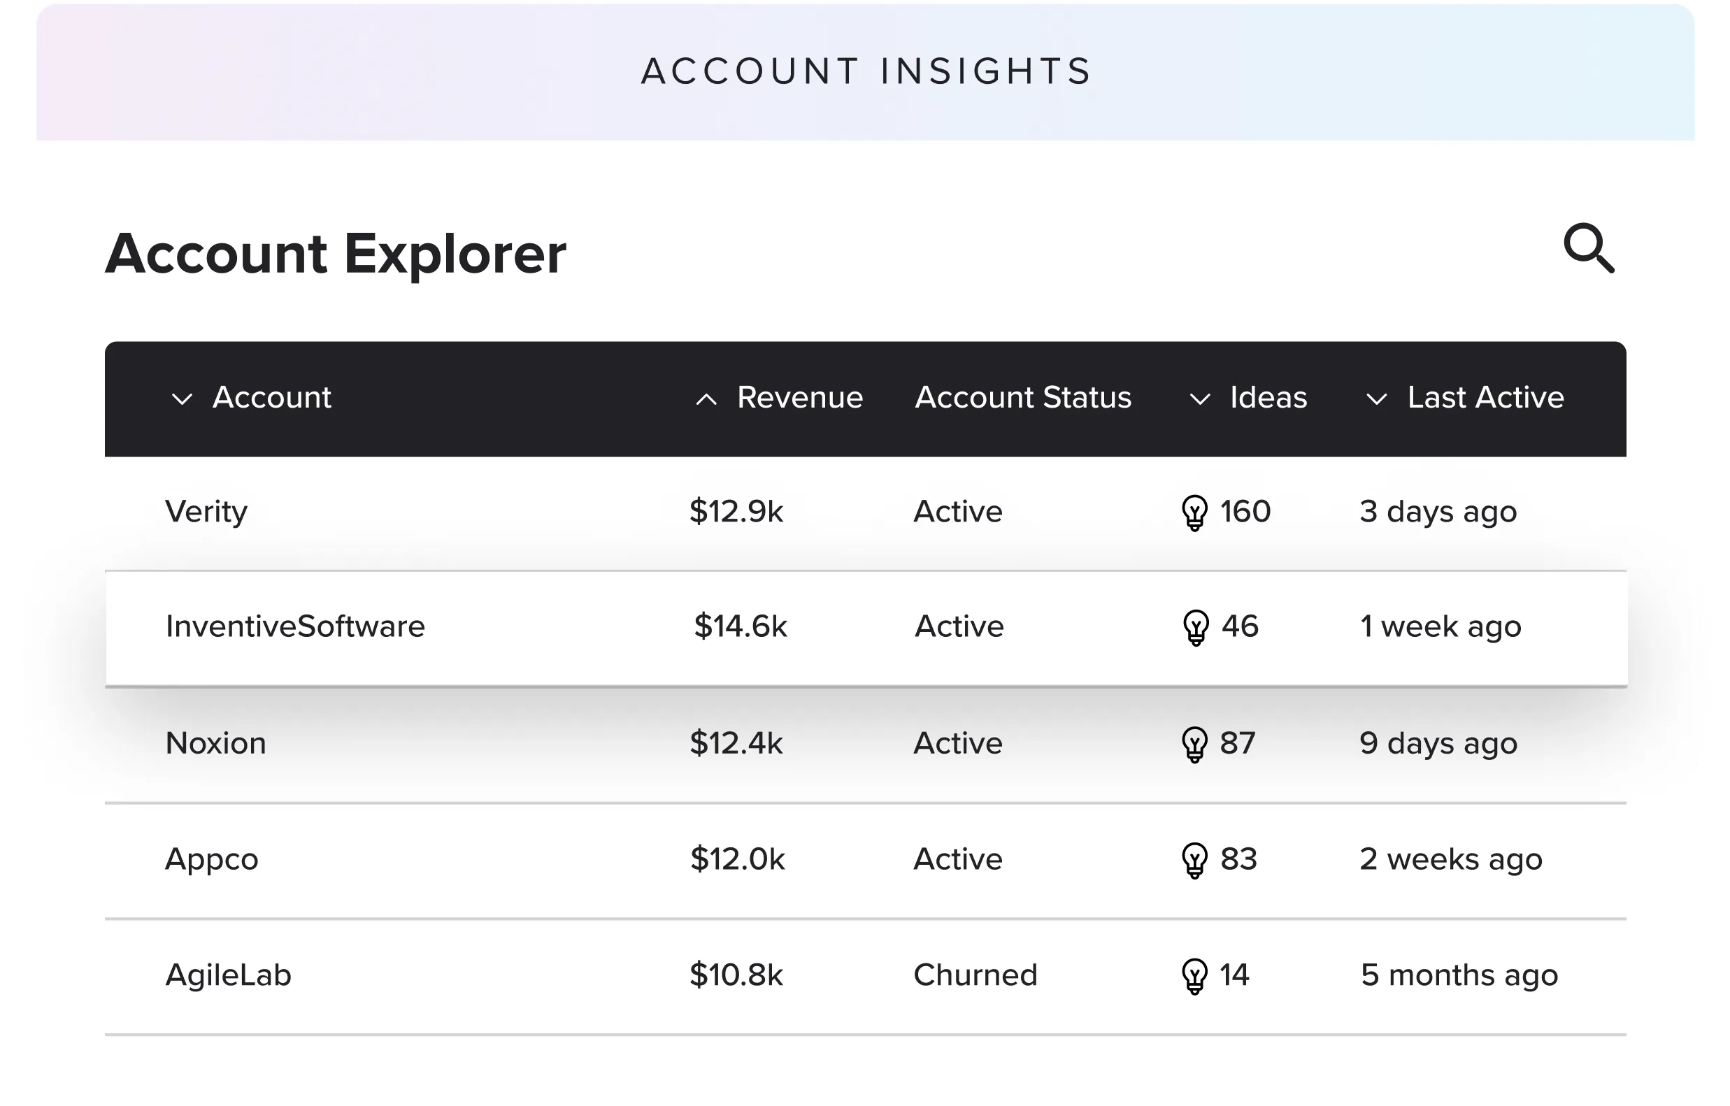This screenshot has width=1730, height=1106.
Task: Toggle the up chevron beside Revenue header
Action: [x=706, y=399]
